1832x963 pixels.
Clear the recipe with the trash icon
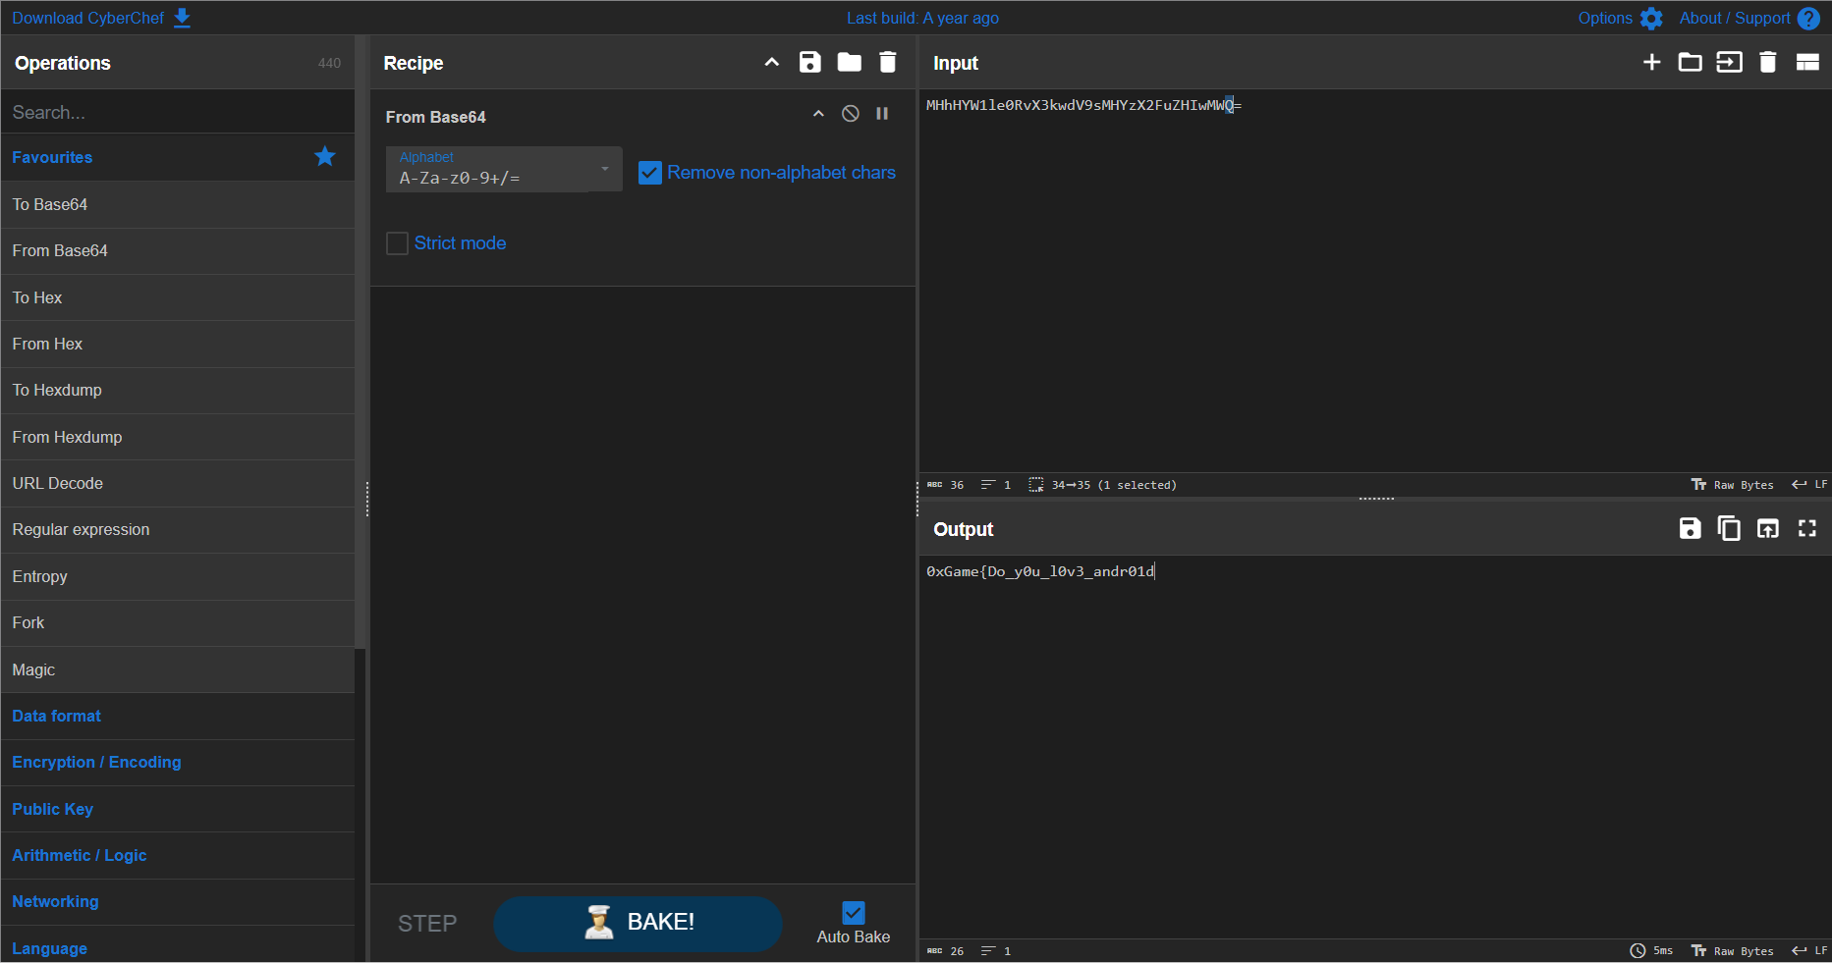coord(887,63)
